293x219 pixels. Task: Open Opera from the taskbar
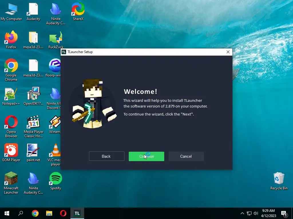[63, 213]
